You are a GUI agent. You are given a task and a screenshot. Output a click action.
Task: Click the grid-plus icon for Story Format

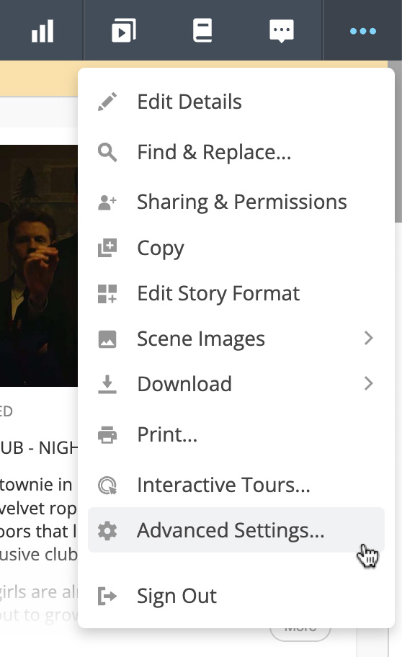point(107,294)
